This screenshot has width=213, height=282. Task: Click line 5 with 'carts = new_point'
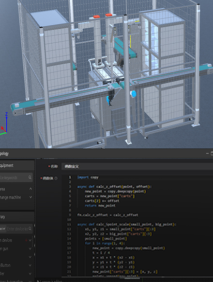point(109,196)
